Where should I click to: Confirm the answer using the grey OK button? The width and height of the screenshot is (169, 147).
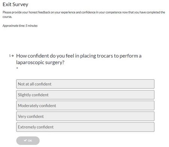tap(28, 141)
